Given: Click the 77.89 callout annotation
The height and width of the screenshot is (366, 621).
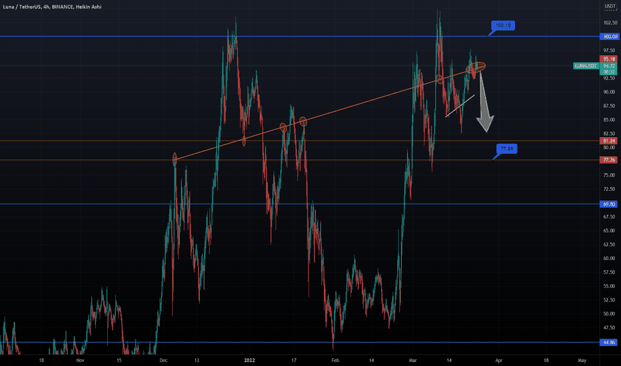Looking at the screenshot, I should click(x=506, y=149).
